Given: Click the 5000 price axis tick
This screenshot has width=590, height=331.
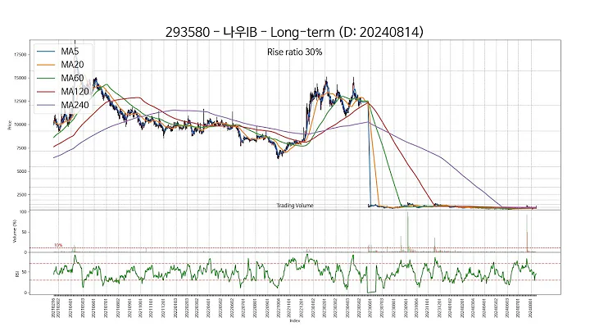Looking at the screenshot, I should (21, 171).
